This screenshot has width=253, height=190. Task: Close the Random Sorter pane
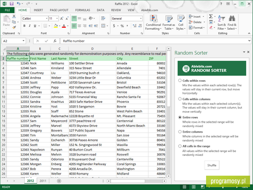click(x=249, y=52)
